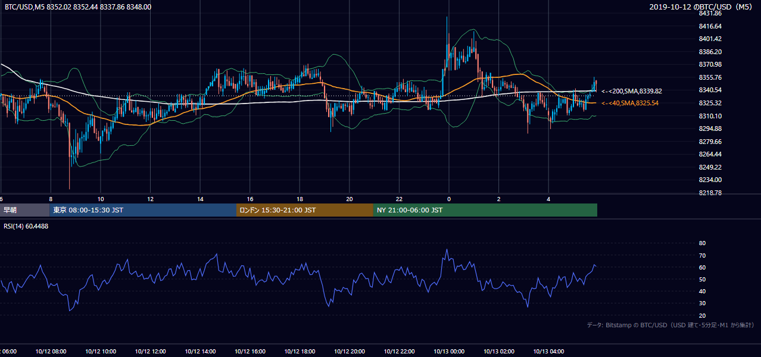Click the <-<200,SMA,8339.82 label
This screenshot has width=761, height=357.
click(632, 91)
